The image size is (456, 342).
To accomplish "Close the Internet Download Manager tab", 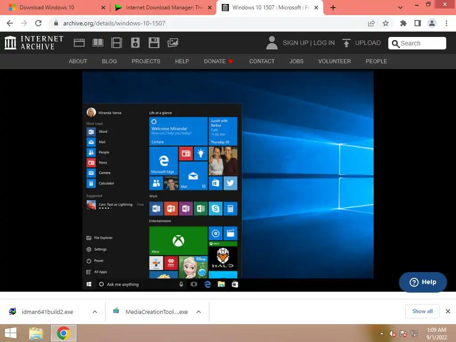I will tap(210, 8).
